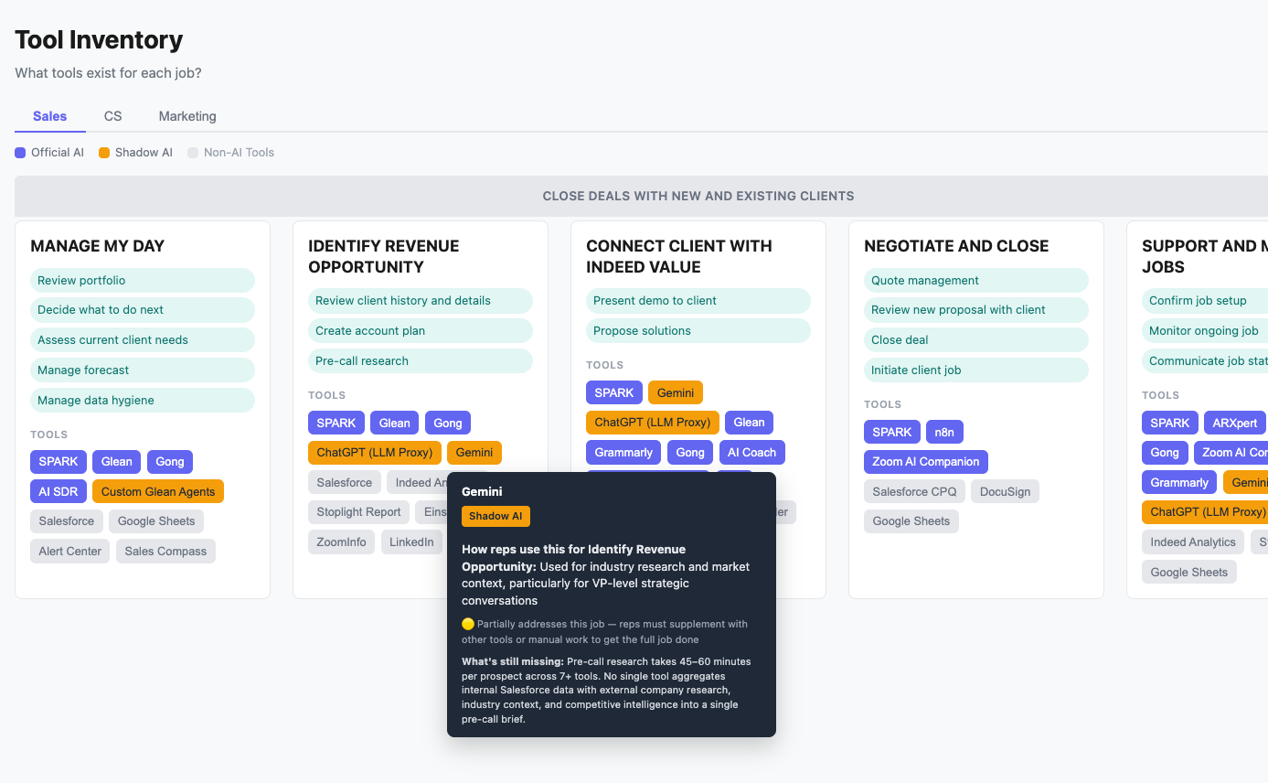This screenshot has height=783, width=1268.
Task: Select the Initiate client job pill
Action: tap(976, 370)
